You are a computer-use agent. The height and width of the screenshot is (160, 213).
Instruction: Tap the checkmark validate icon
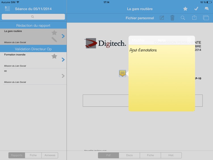pyautogui.click(x=196, y=9)
